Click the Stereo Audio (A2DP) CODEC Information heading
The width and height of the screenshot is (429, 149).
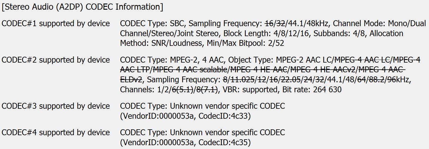point(82,7)
